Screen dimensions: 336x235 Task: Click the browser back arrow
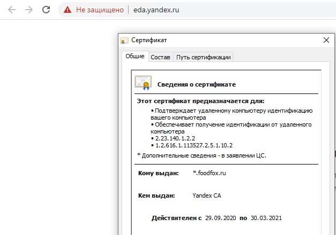[12, 10]
